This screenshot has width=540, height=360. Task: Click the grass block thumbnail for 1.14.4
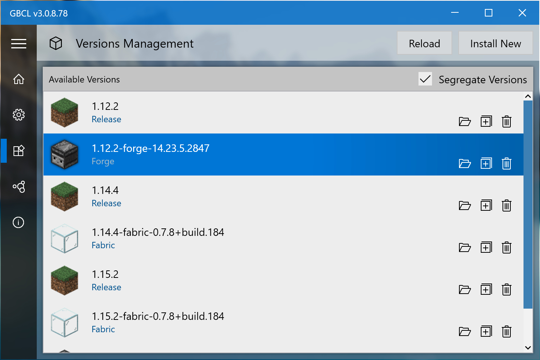[x=64, y=196]
